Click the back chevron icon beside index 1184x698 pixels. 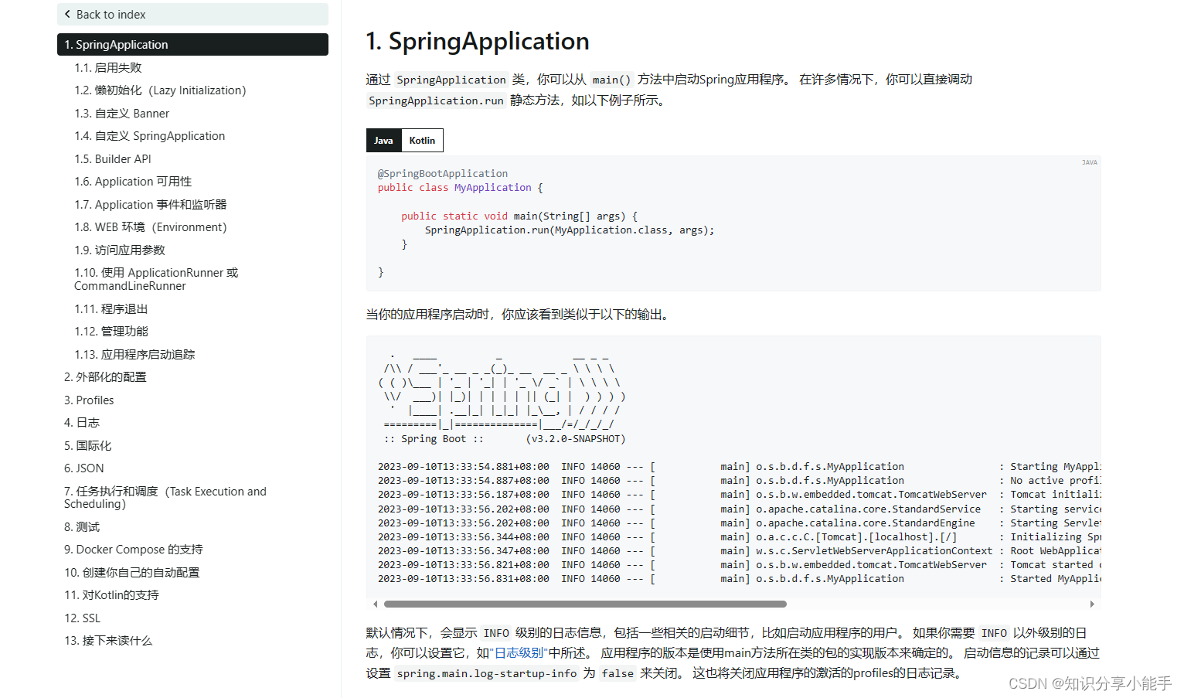pyautogui.click(x=67, y=14)
